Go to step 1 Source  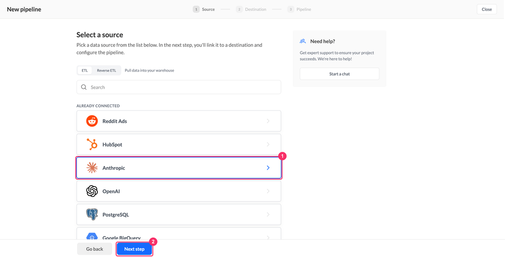point(204,9)
